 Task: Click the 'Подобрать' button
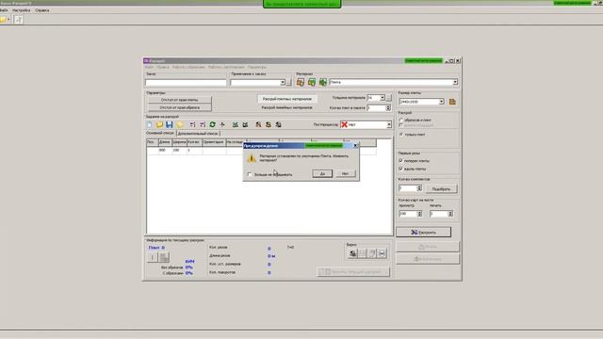441,188
